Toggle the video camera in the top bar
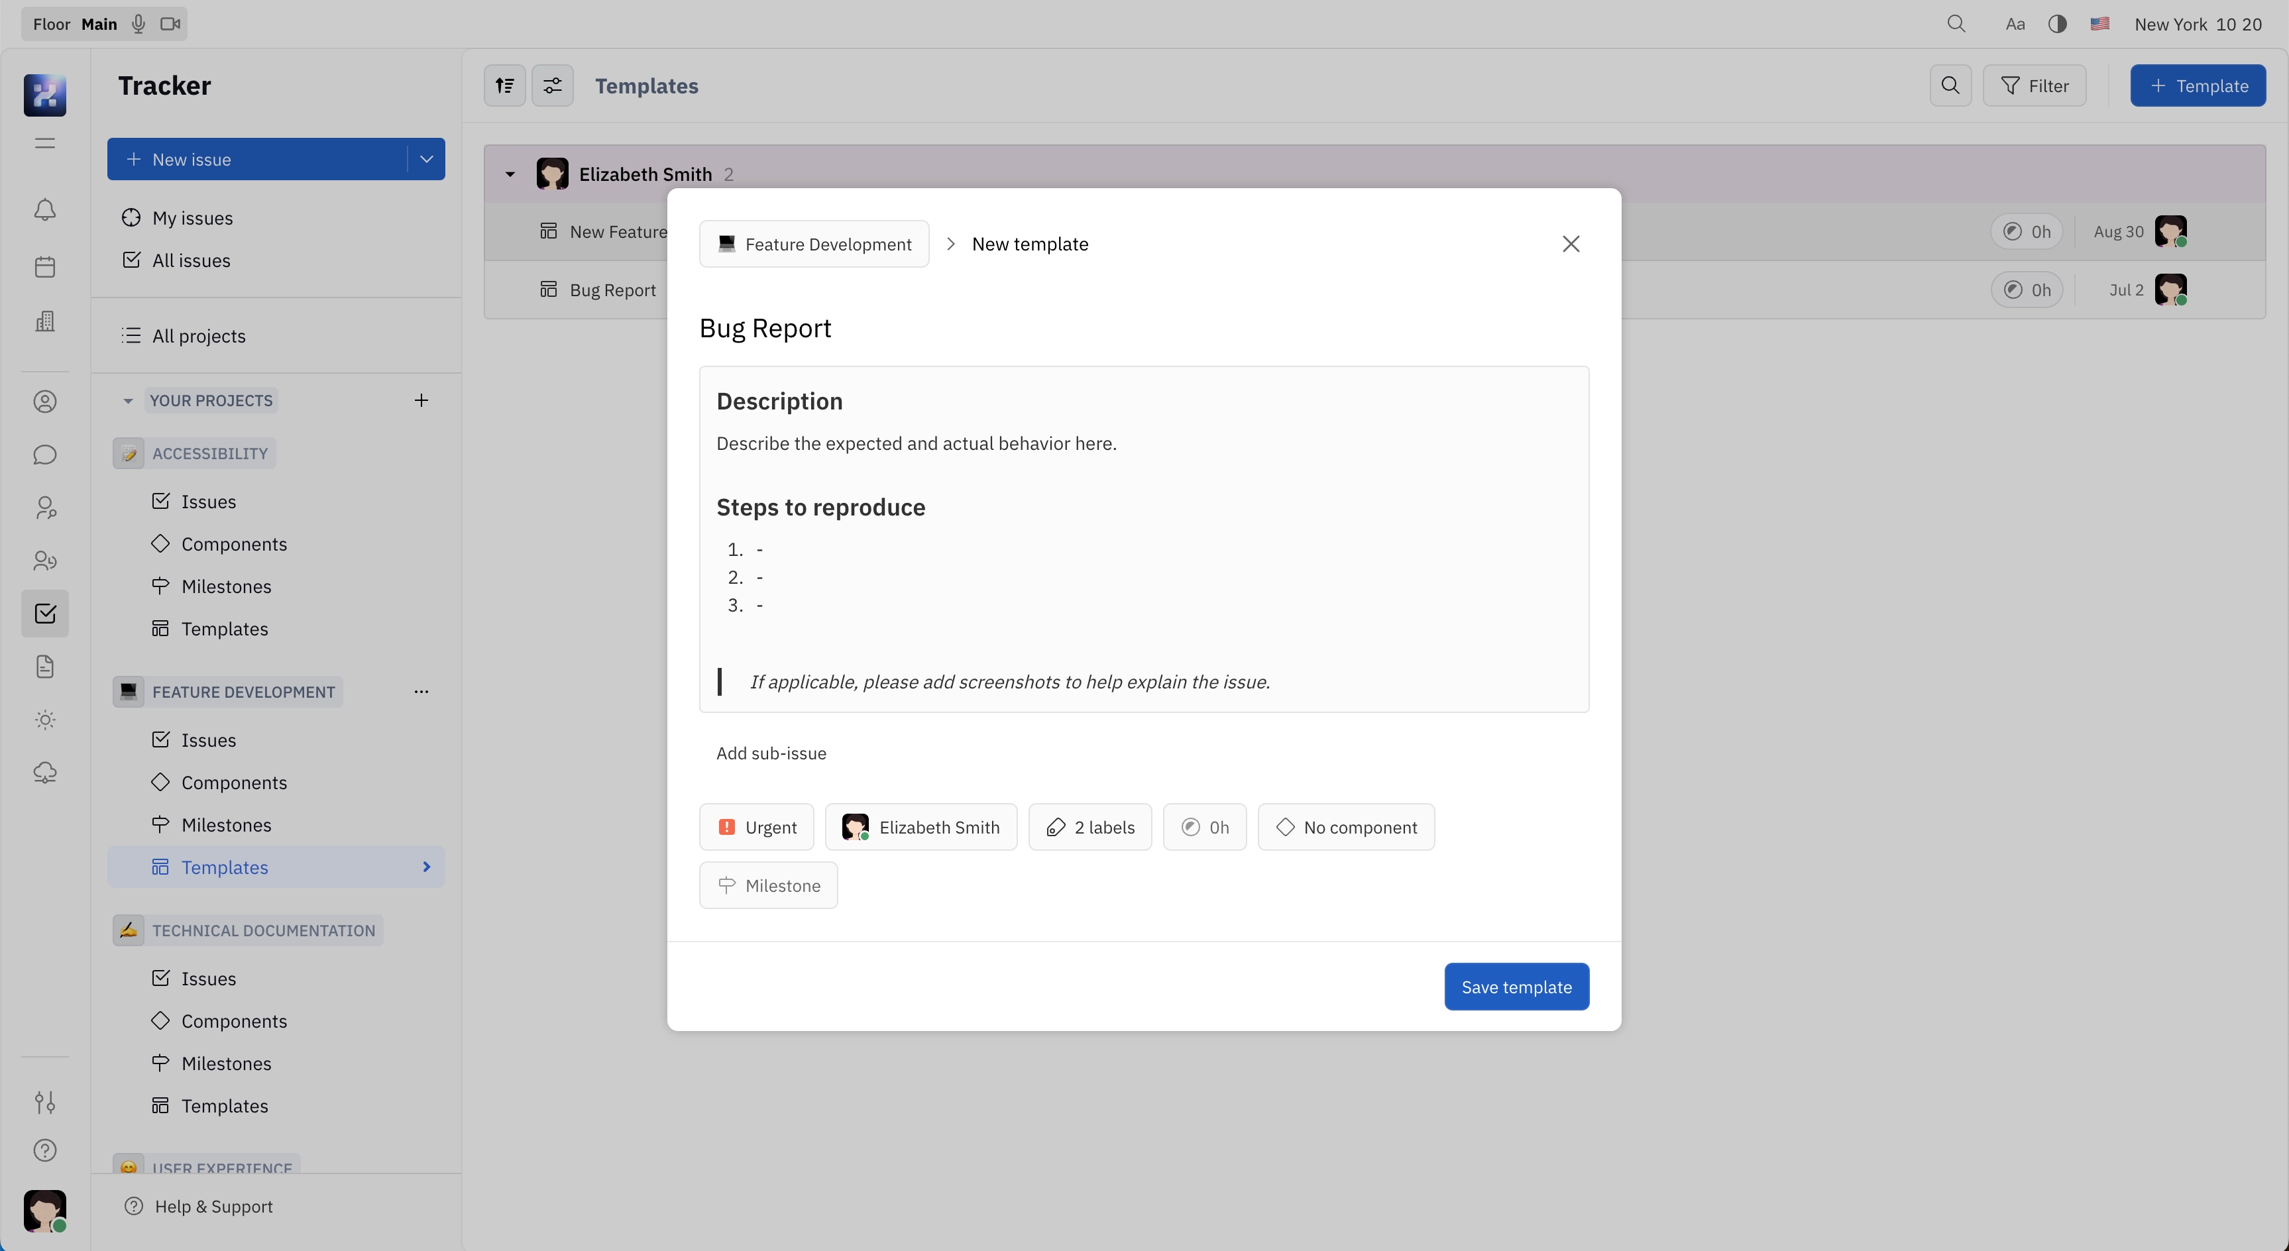Viewport: 2289px width, 1251px height. (x=170, y=24)
